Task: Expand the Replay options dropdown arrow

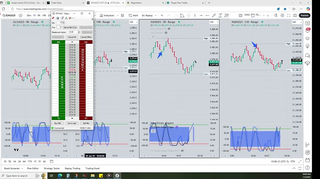Action: tap(156, 16)
